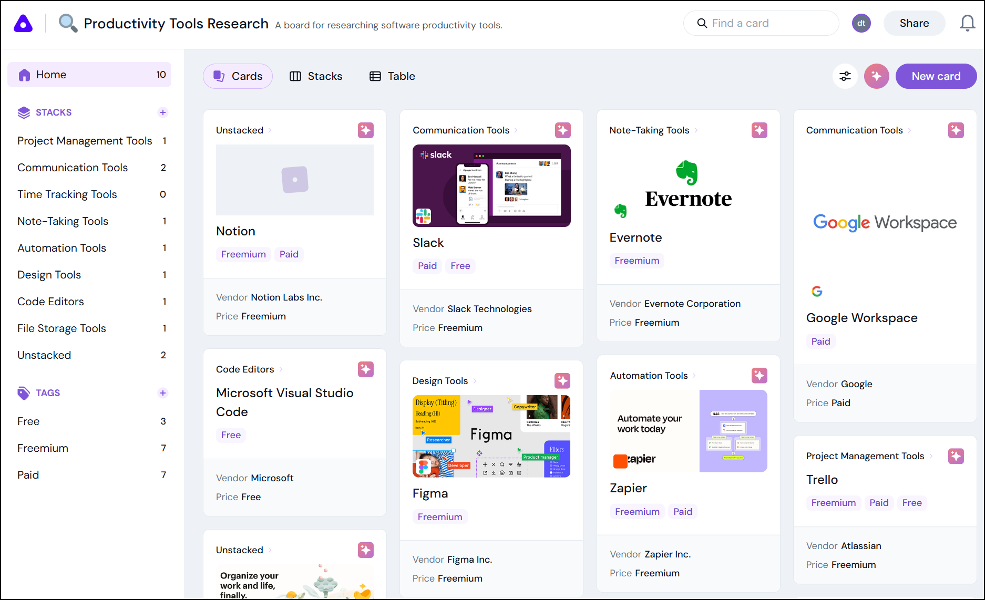
Task: Click sparkle icon on Google Workspace card
Action: 956,130
